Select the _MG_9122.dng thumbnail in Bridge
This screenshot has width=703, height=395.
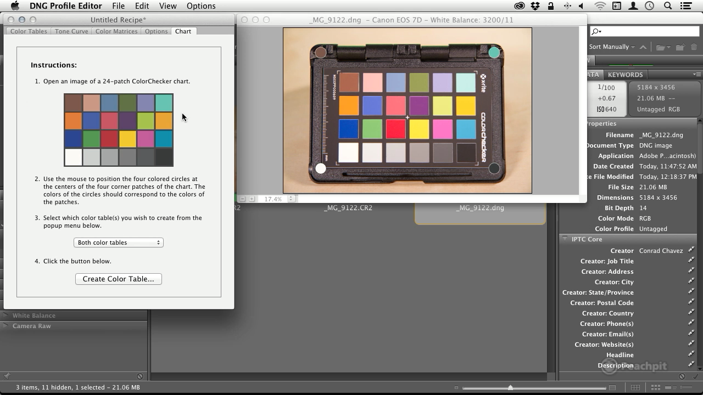(480, 213)
